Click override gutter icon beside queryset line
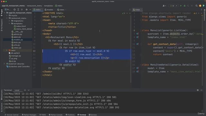The image size is (206, 116). click(x=137, y=34)
